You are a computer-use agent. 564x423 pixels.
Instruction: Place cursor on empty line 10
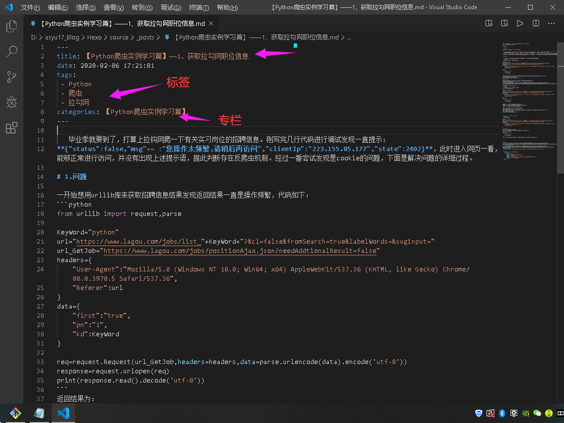277,130
